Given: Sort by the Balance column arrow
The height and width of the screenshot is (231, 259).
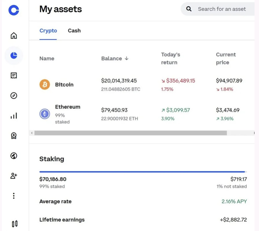Looking at the screenshot, I should (127, 58).
